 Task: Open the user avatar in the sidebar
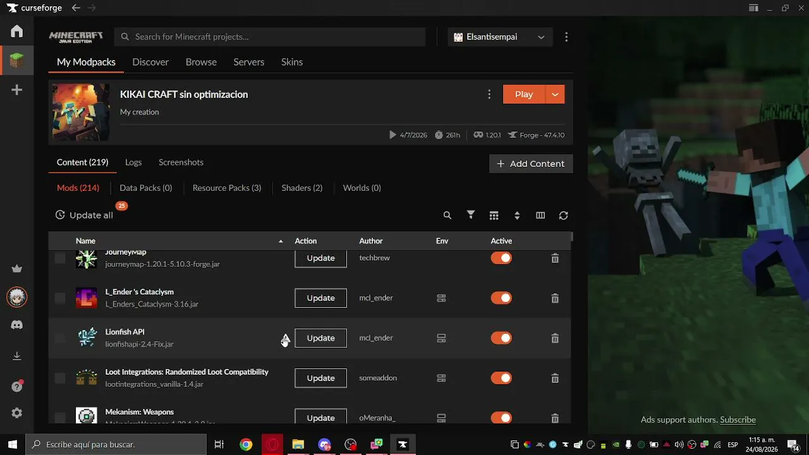(17, 297)
